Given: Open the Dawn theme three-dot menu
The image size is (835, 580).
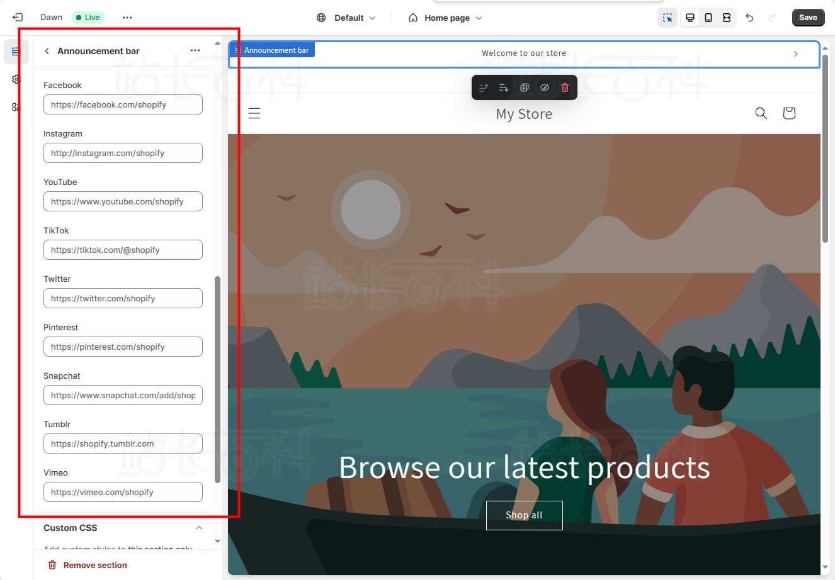Looking at the screenshot, I should click(127, 18).
